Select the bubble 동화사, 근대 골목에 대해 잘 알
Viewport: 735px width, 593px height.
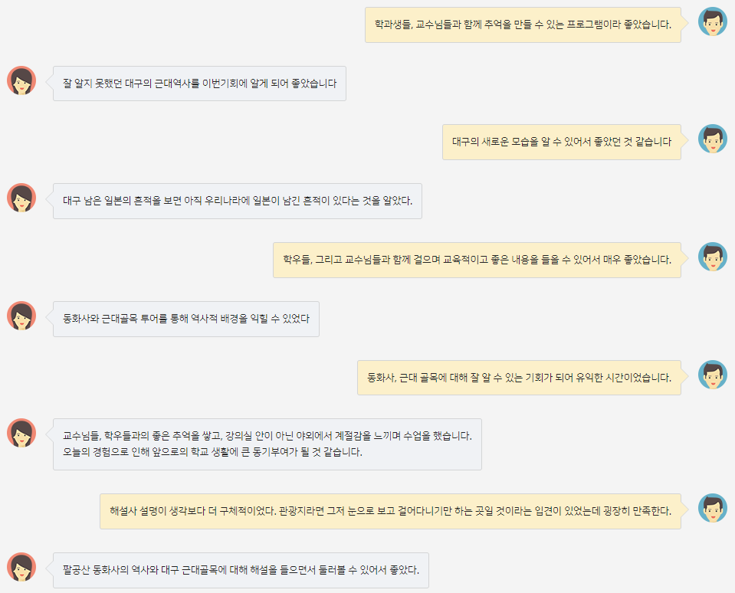click(x=519, y=378)
